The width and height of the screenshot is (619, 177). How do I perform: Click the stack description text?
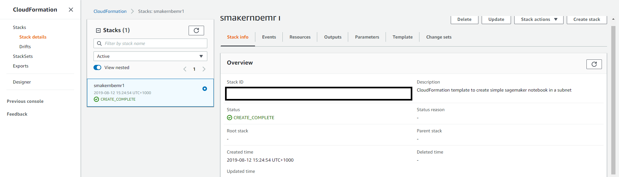pyautogui.click(x=494, y=90)
